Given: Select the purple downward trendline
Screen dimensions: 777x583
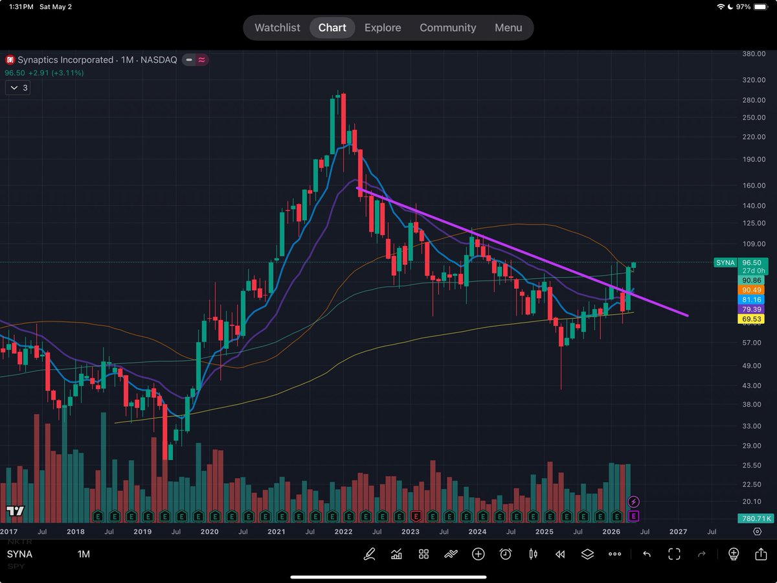Looking at the screenshot, I should pos(522,252).
